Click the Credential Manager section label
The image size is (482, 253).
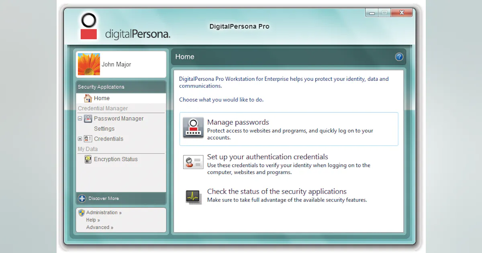[x=103, y=108]
